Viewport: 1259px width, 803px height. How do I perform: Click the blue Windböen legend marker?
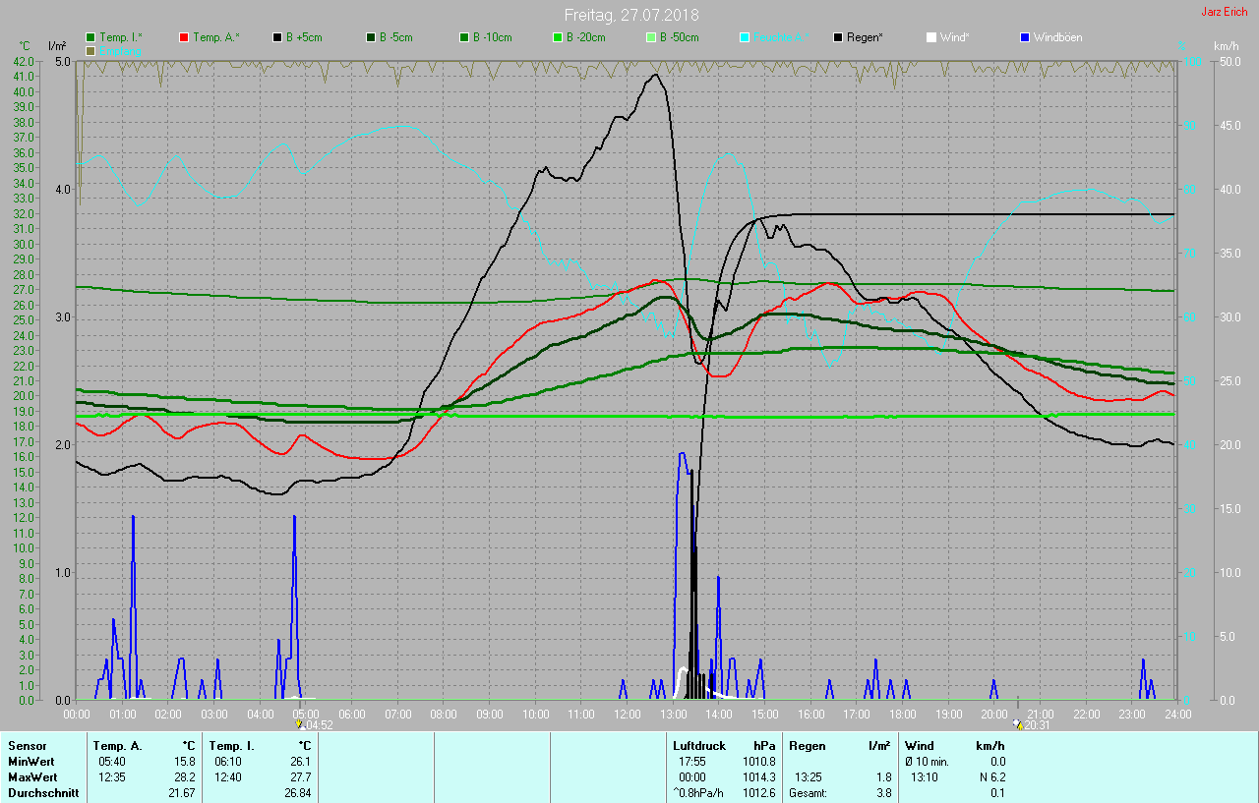[1025, 37]
